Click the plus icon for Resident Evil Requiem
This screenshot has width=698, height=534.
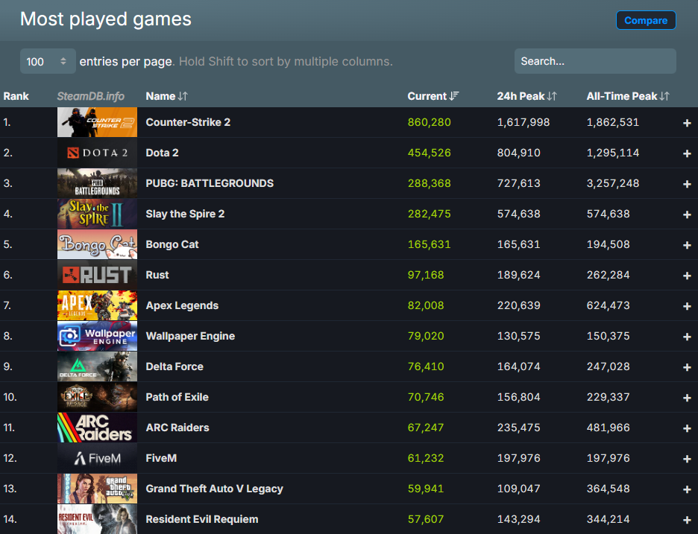687,520
